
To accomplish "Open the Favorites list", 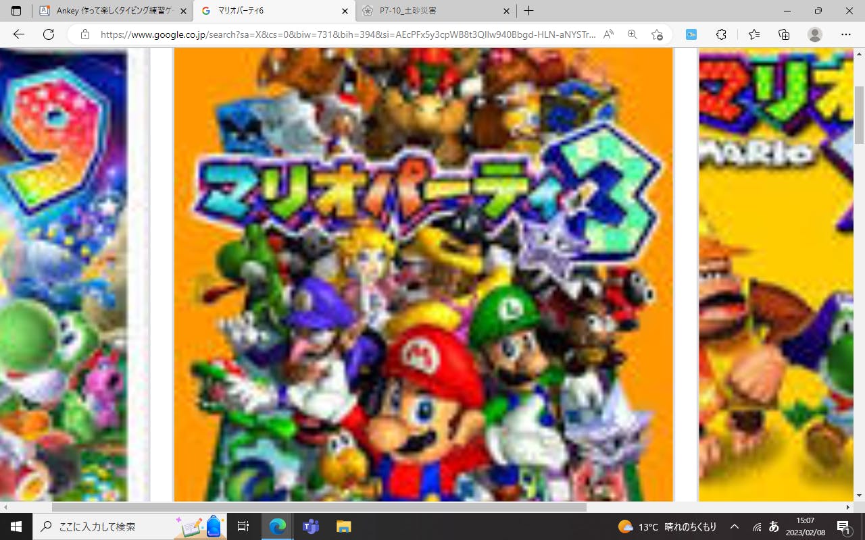I will point(754,34).
